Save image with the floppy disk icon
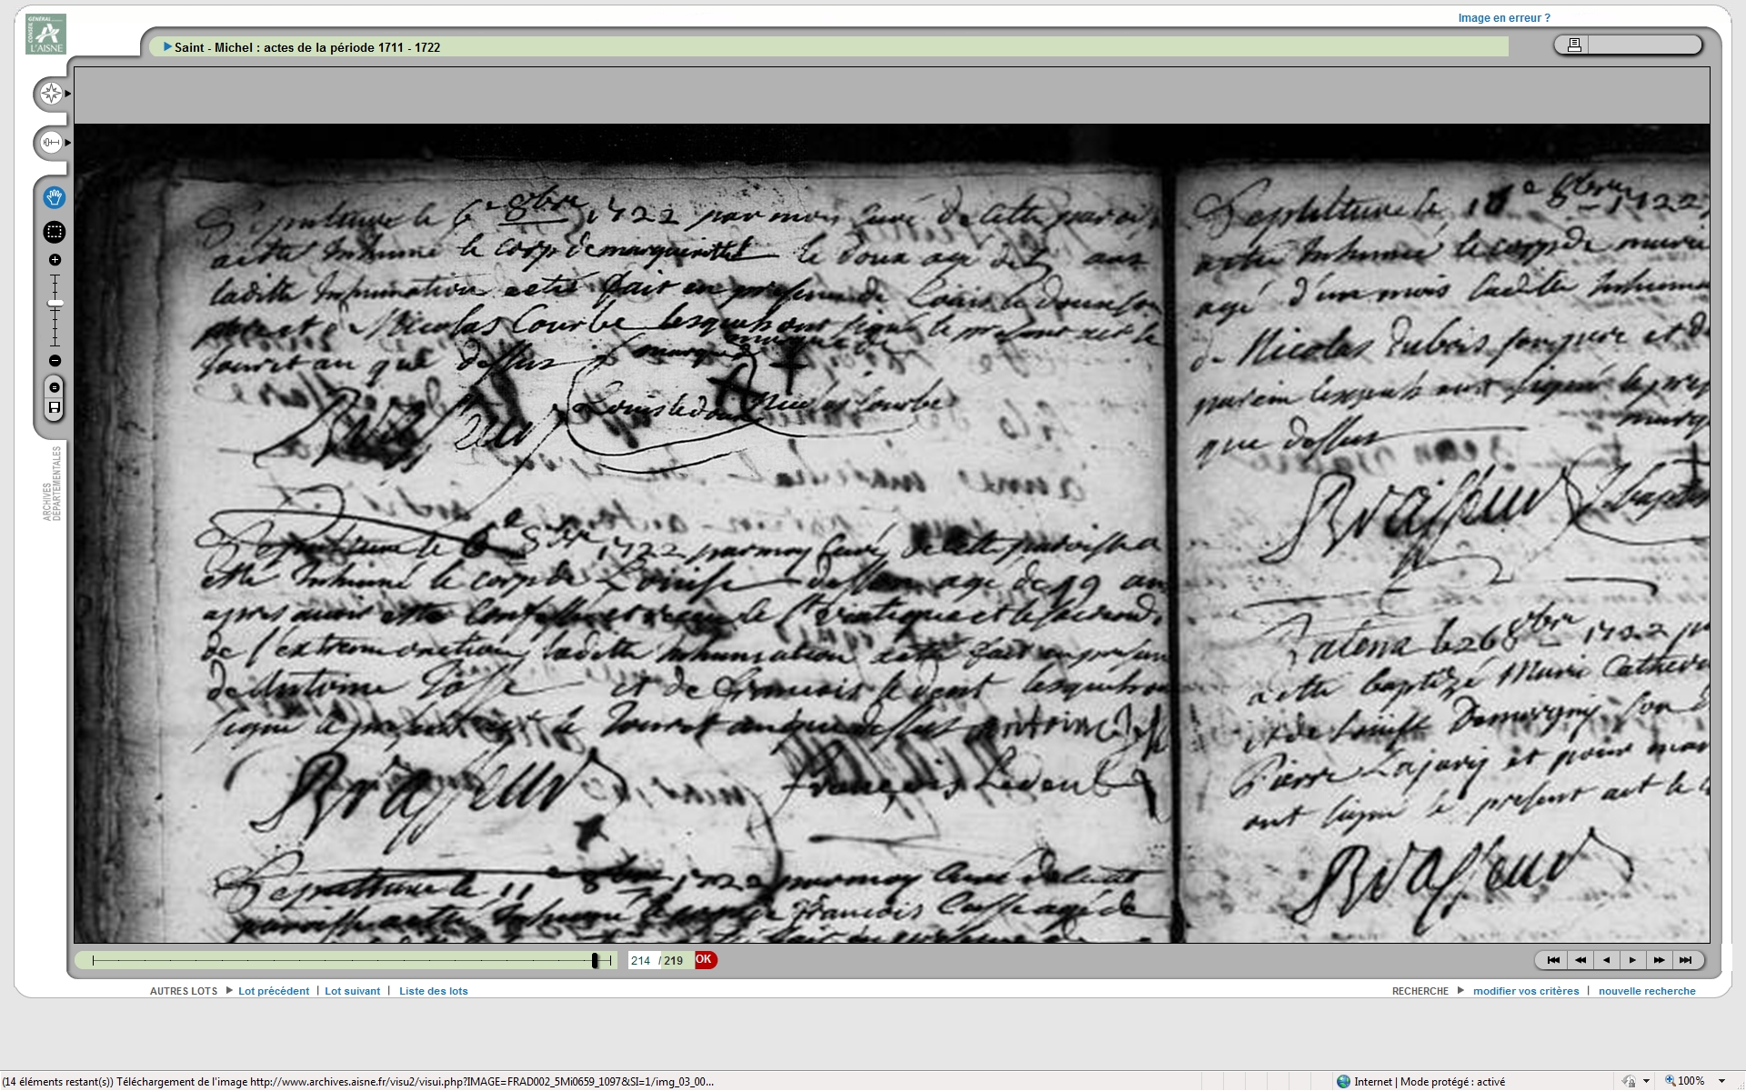Viewport: 1746px width, 1091px height. [55, 408]
